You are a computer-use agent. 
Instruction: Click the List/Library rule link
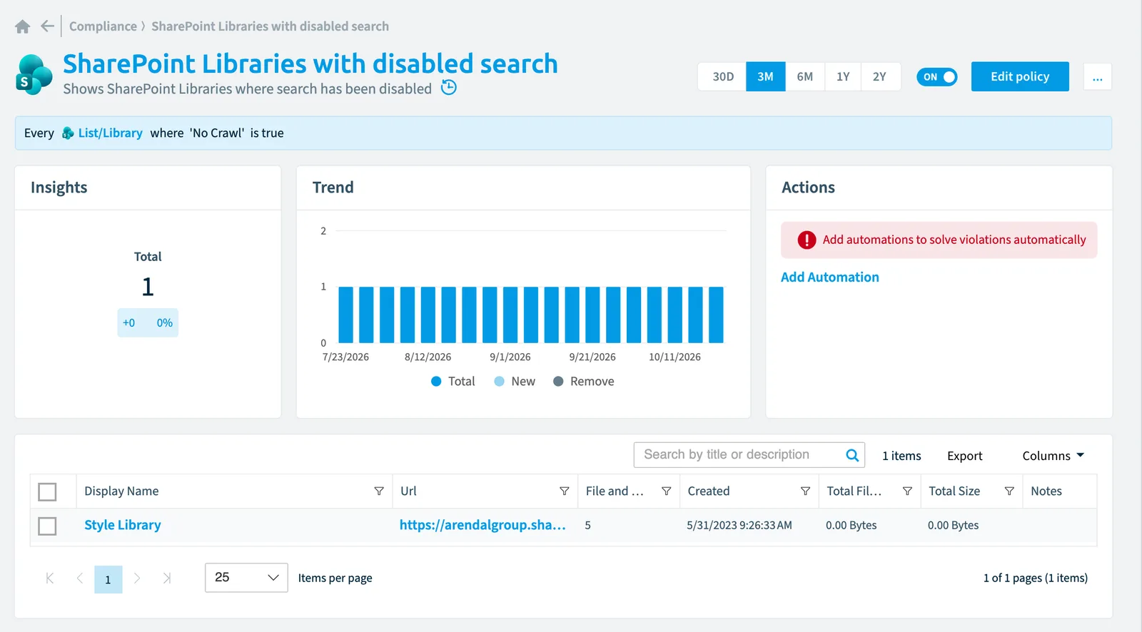coord(110,133)
